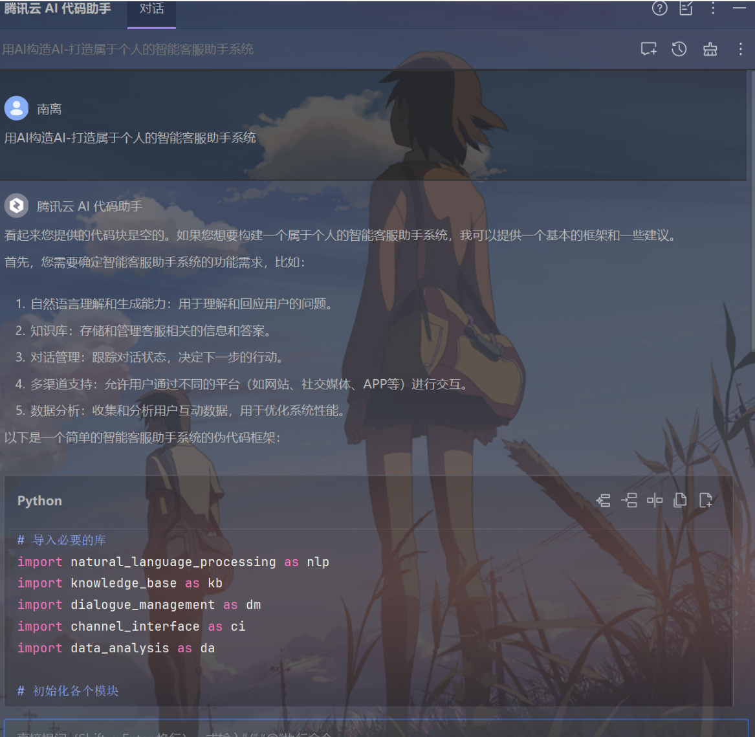Click list item 3 对话管理
The width and height of the screenshot is (755, 737).
(x=149, y=357)
